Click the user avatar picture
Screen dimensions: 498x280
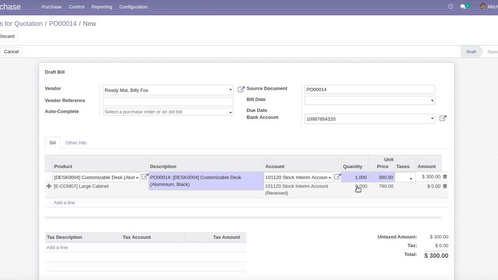pos(483,7)
